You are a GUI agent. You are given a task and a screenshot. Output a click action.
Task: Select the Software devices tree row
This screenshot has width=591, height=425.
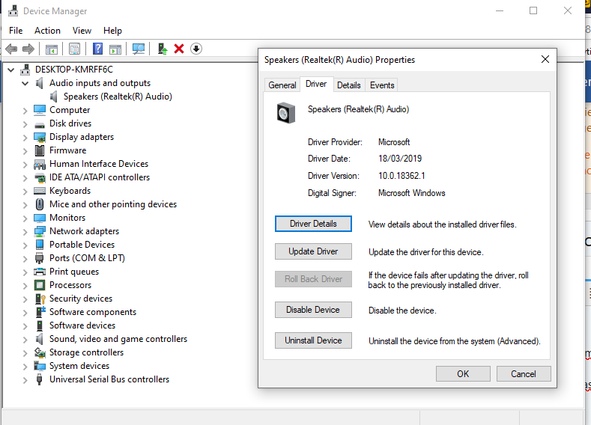(82, 325)
